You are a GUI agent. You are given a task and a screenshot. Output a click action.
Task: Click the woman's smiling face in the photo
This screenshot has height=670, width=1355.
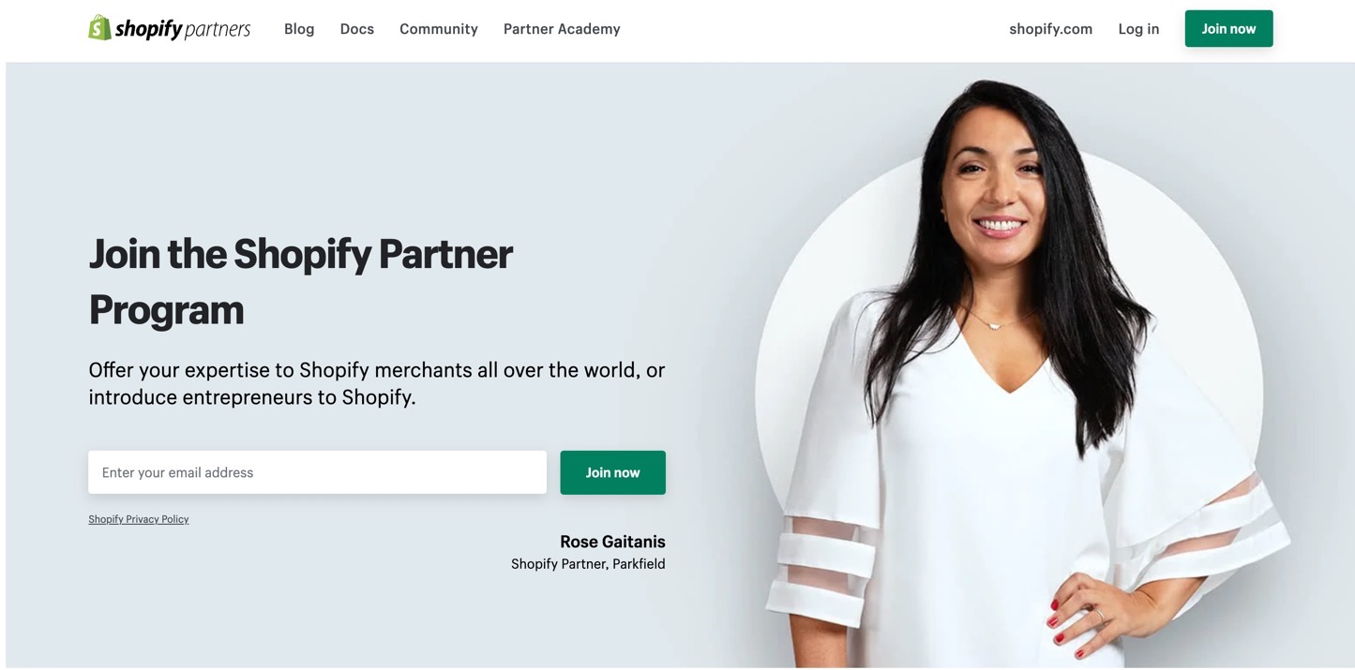click(x=997, y=180)
